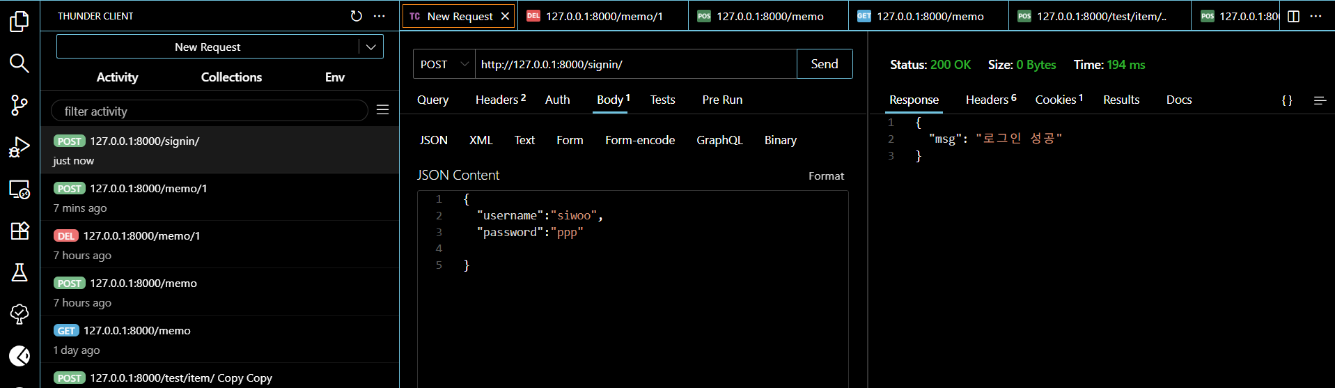
Task: Click the Status 200 OK text
Action: 930,65
